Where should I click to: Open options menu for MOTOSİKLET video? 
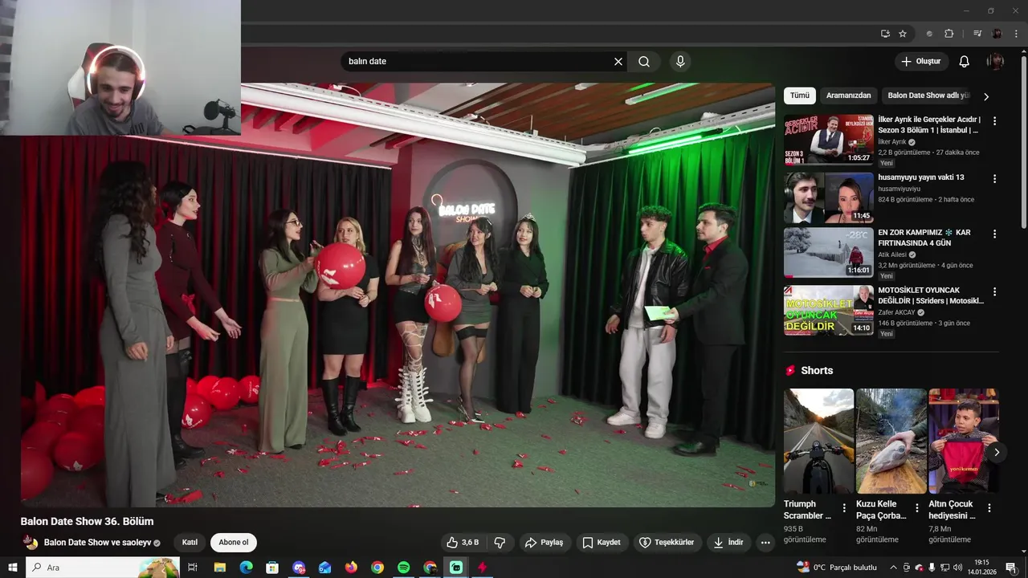click(x=994, y=292)
